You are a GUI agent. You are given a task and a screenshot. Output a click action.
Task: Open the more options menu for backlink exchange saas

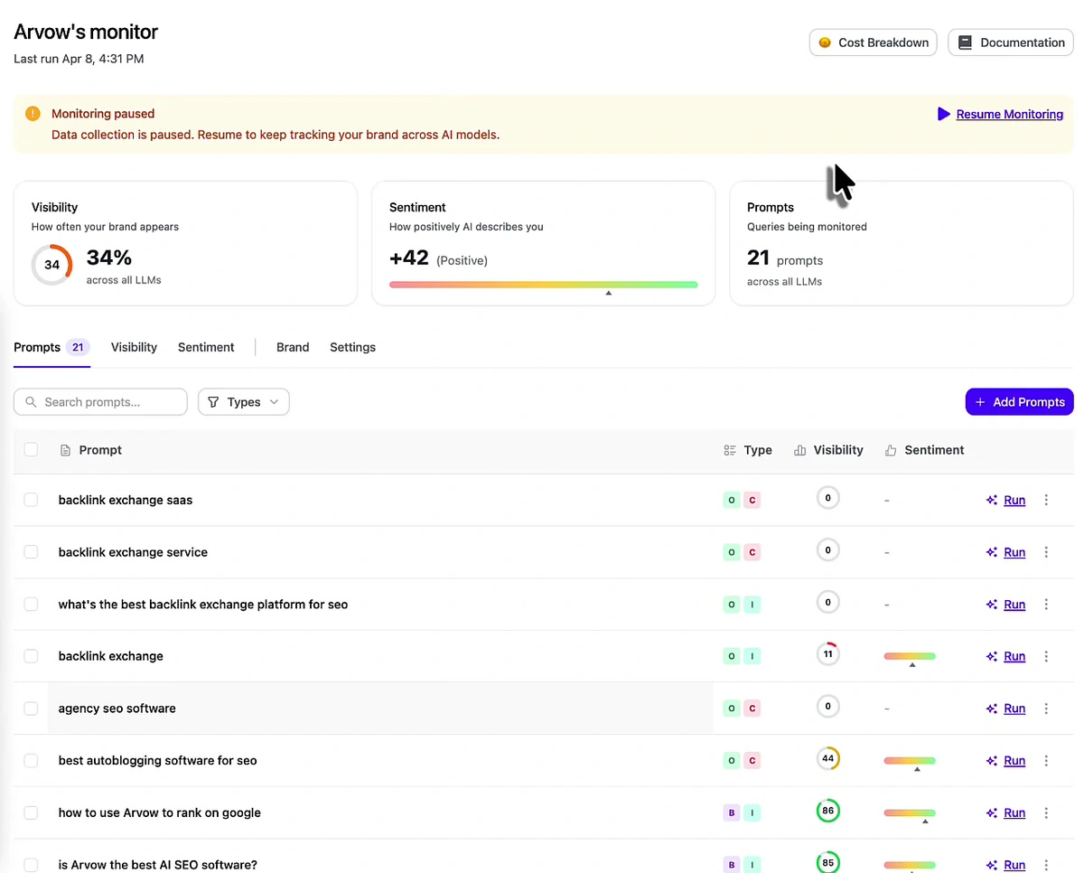[1046, 500]
